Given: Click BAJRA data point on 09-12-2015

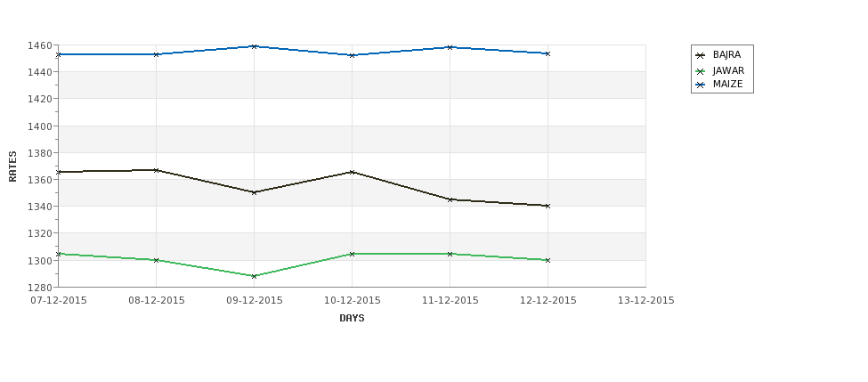Looking at the screenshot, I should click(255, 192).
